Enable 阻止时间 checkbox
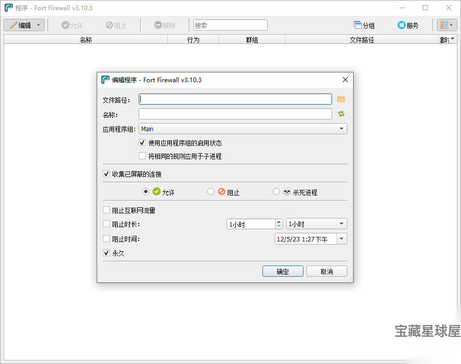This screenshot has height=364, width=461. (x=106, y=239)
